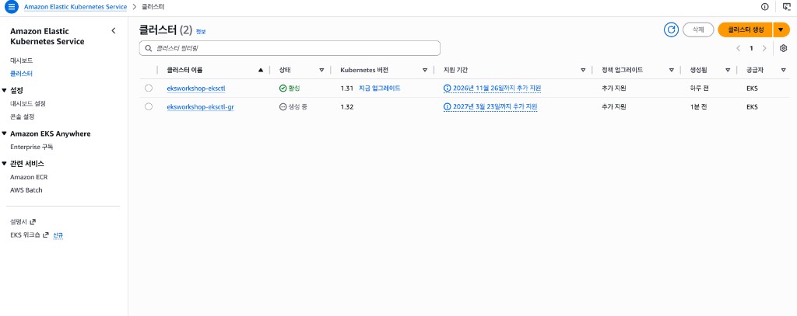
Task: Click the 1분 전 created cell
Action: [x=698, y=107]
